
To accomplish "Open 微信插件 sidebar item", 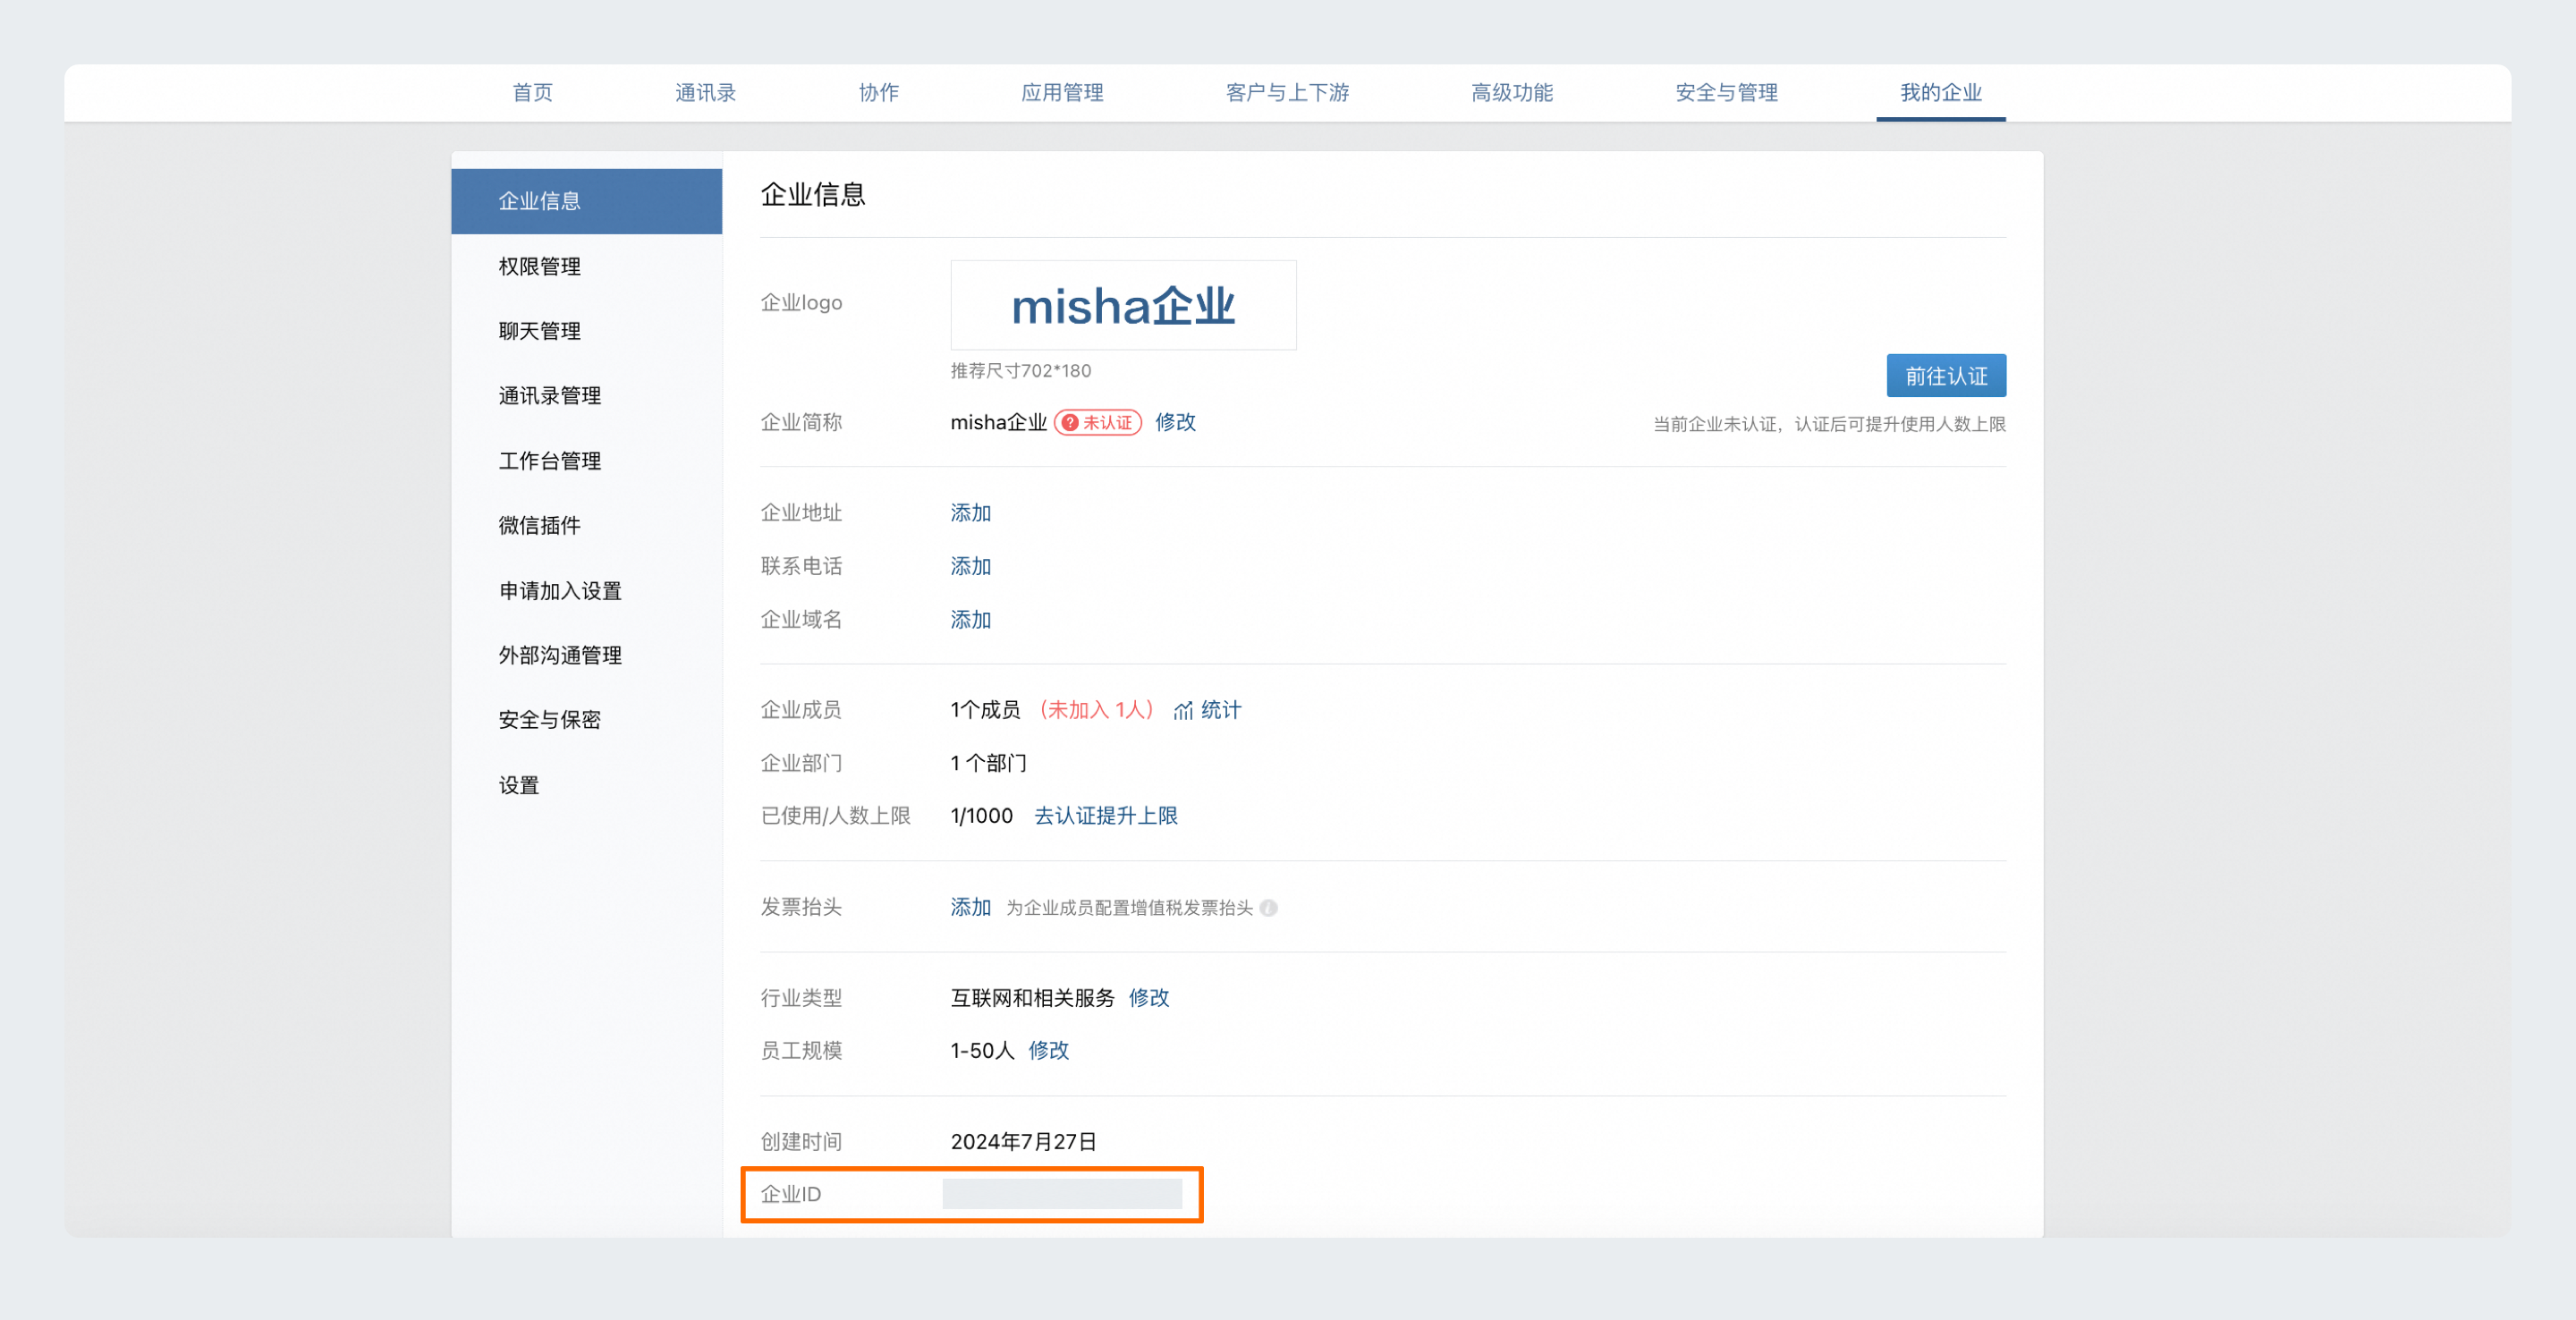I will pyautogui.click(x=586, y=525).
